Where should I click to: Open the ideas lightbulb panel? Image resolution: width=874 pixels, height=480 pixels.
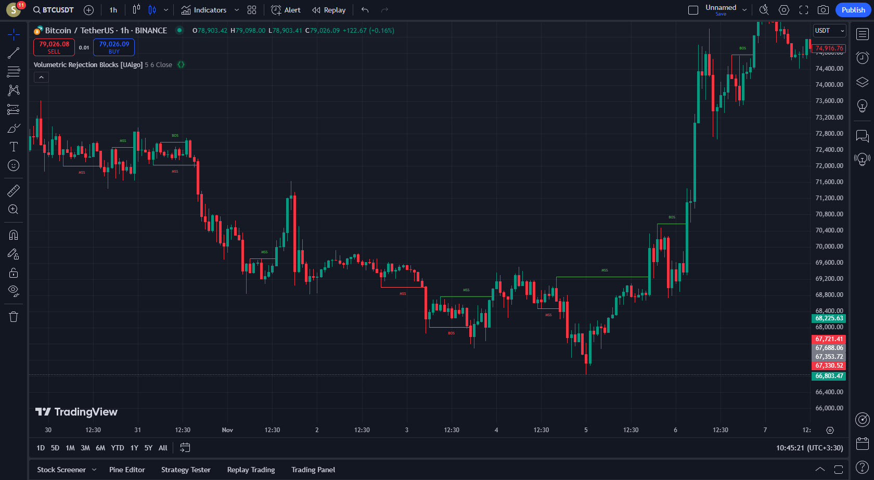[x=863, y=106]
